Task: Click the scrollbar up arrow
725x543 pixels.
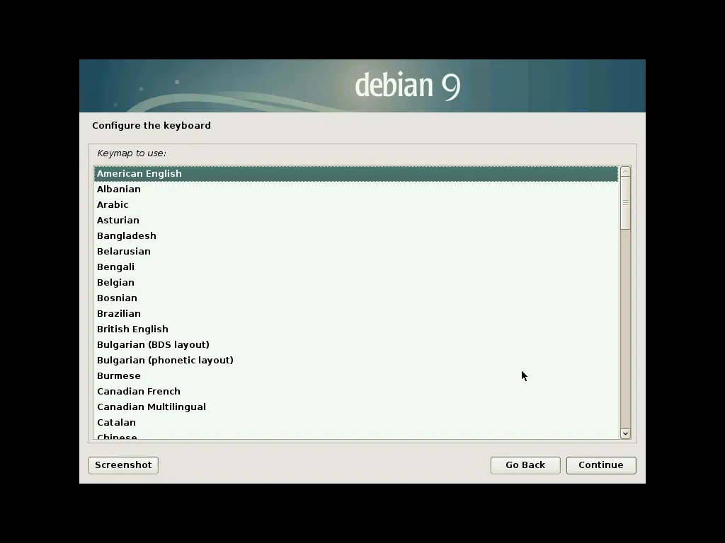Action: (626, 172)
